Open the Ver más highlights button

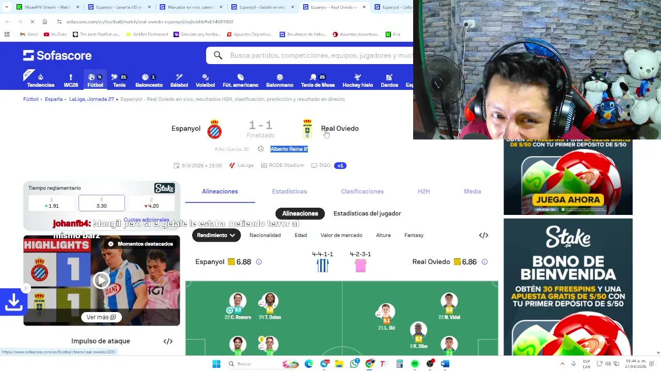[101, 317]
